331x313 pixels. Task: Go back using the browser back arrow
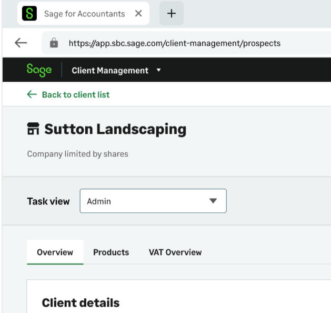tap(21, 43)
